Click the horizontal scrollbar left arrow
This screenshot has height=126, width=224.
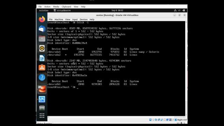pos(48,117)
